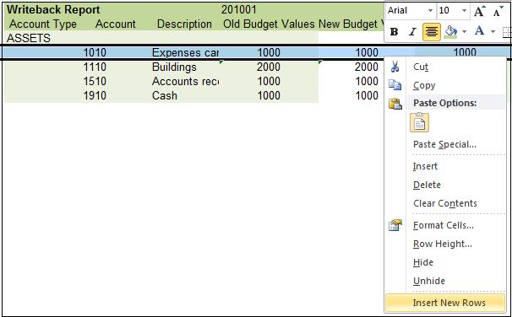
Task: Decrease font size with small A icon
Action: (498, 11)
